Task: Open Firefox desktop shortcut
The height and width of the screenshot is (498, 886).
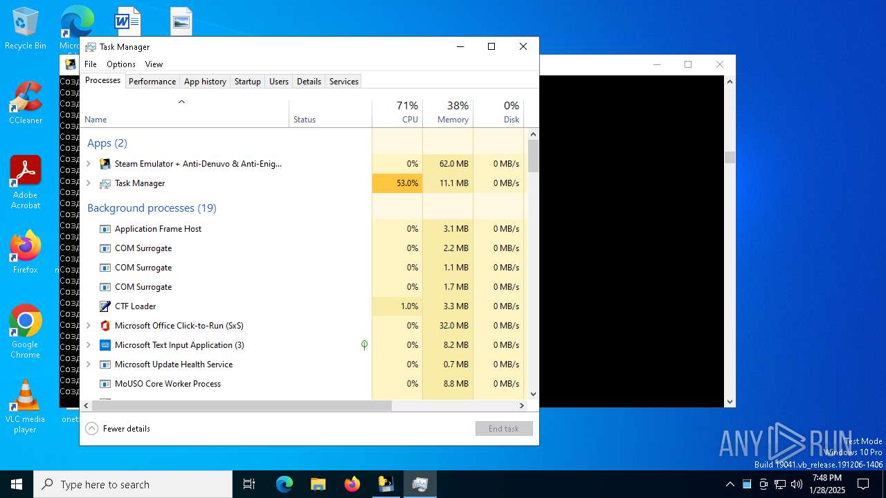Action: (x=26, y=252)
